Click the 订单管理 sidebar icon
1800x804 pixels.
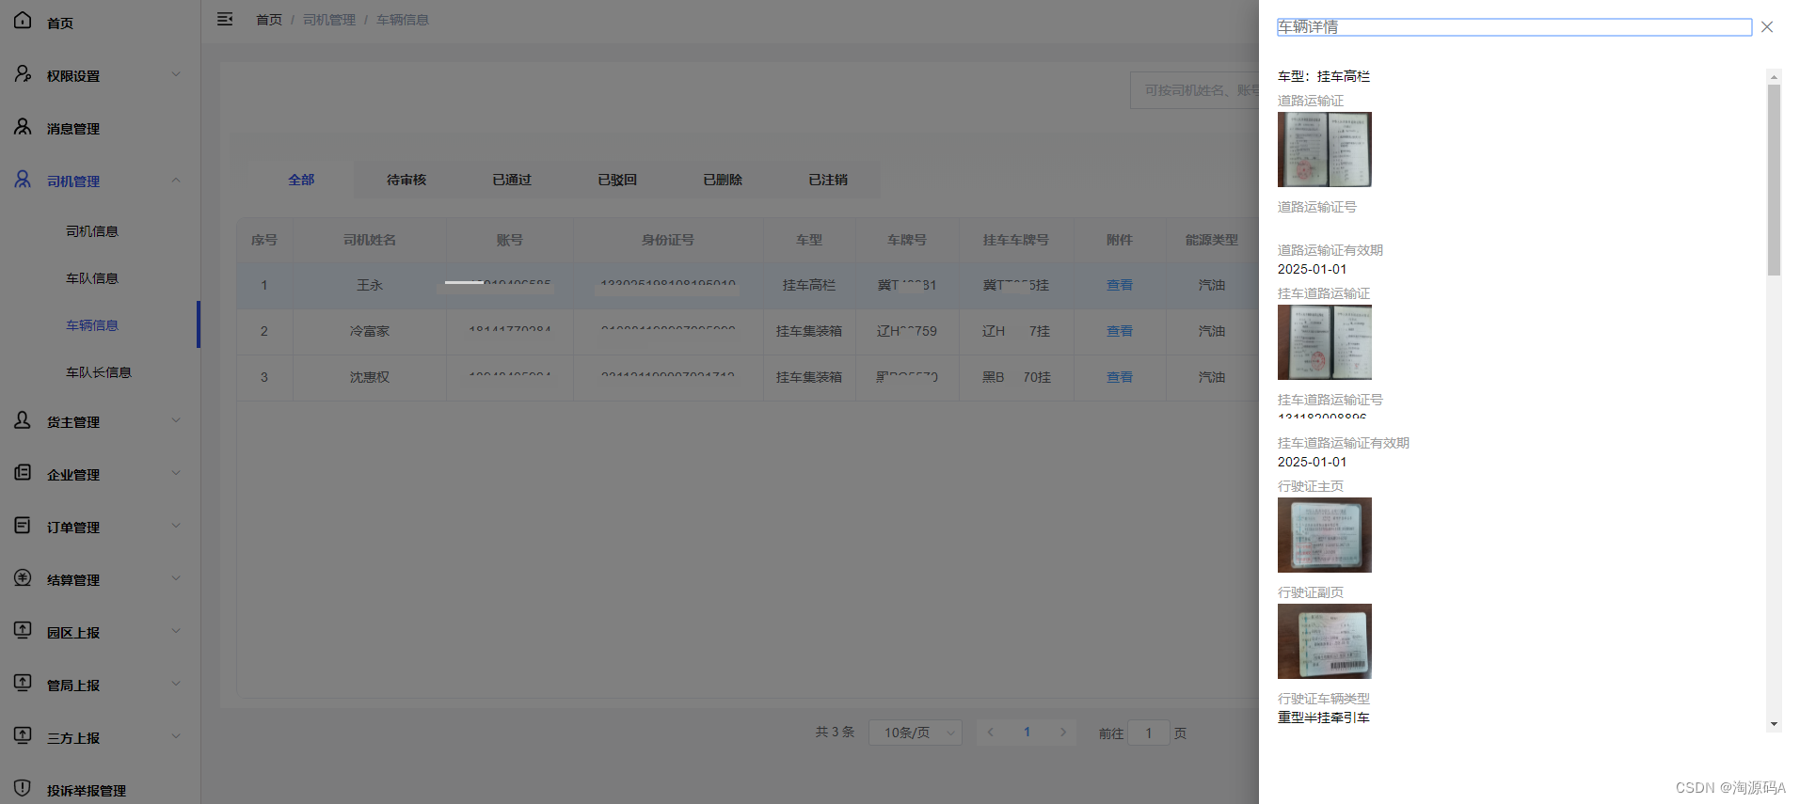23,525
